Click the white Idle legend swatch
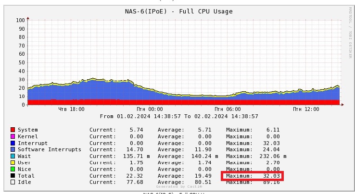The height and width of the screenshot is (194, 355). tap(13, 182)
